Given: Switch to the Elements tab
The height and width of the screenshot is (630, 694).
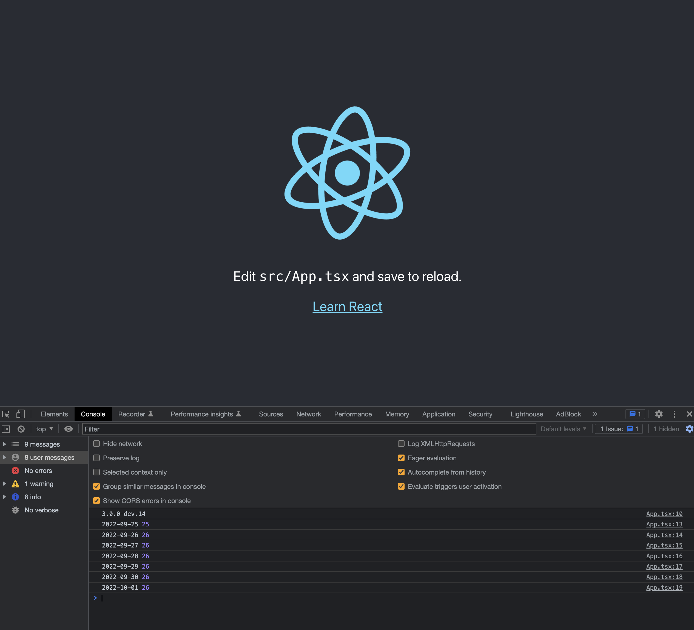Looking at the screenshot, I should pyautogui.click(x=54, y=414).
